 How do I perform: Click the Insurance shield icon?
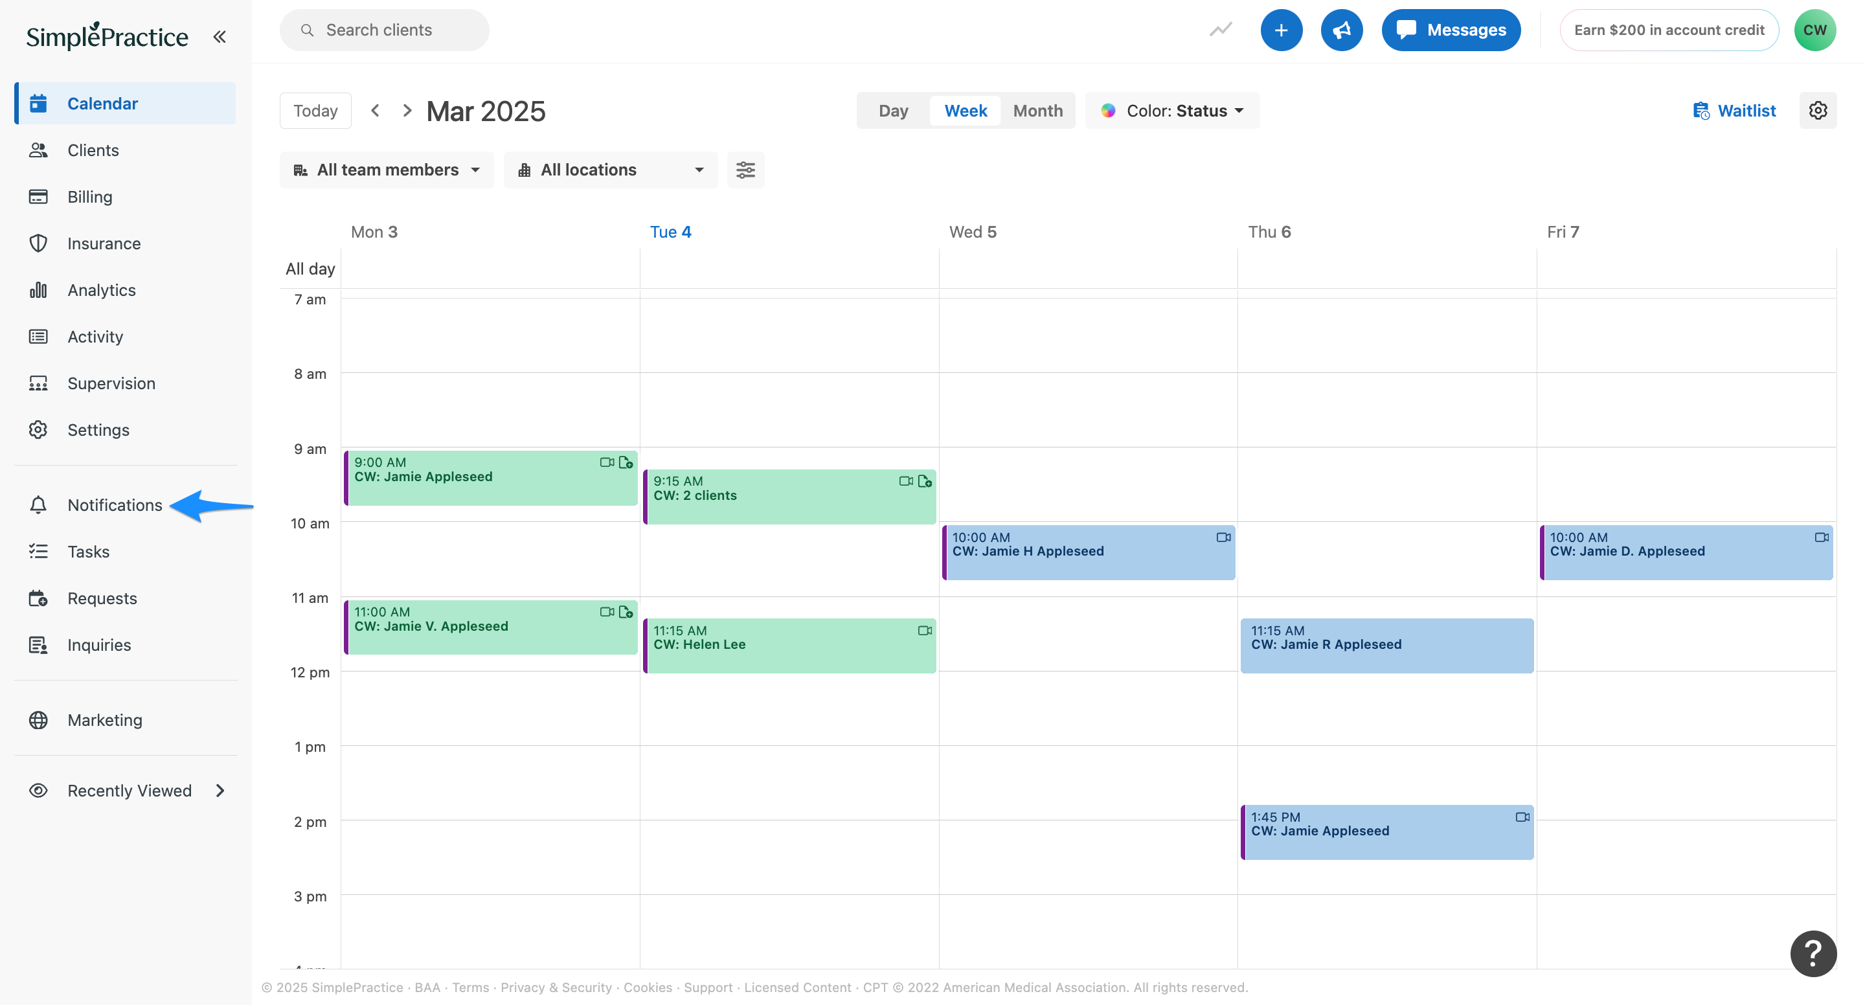tap(38, 243)
